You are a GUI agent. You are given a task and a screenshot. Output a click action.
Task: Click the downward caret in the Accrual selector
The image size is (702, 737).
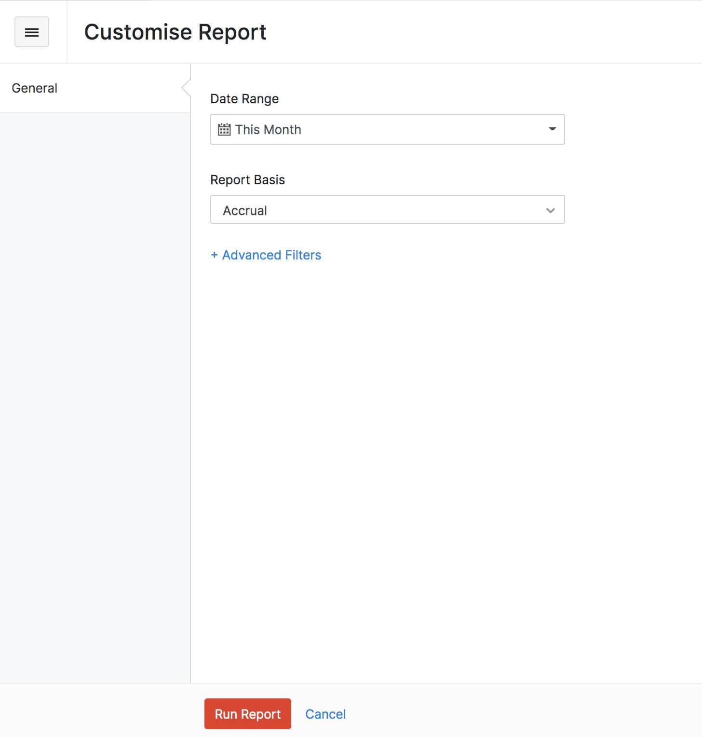550,210
